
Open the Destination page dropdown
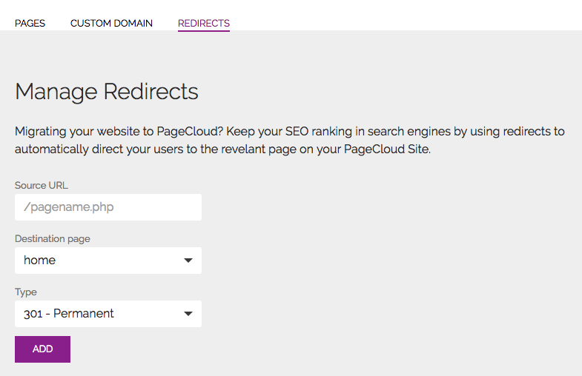108,261
